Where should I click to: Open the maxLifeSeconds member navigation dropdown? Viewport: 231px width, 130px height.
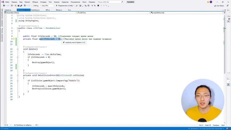(187, 13)
